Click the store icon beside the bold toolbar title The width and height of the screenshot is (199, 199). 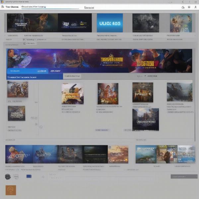[x=2, y=7]
